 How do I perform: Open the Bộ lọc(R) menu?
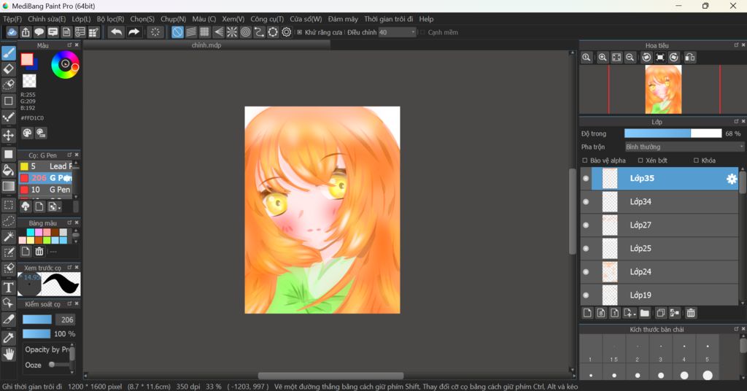(110, 19)
